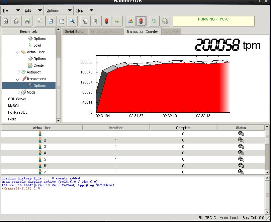Click the Test script pencil icon
This screenshot has height=222, width=271.
(85, 21)
